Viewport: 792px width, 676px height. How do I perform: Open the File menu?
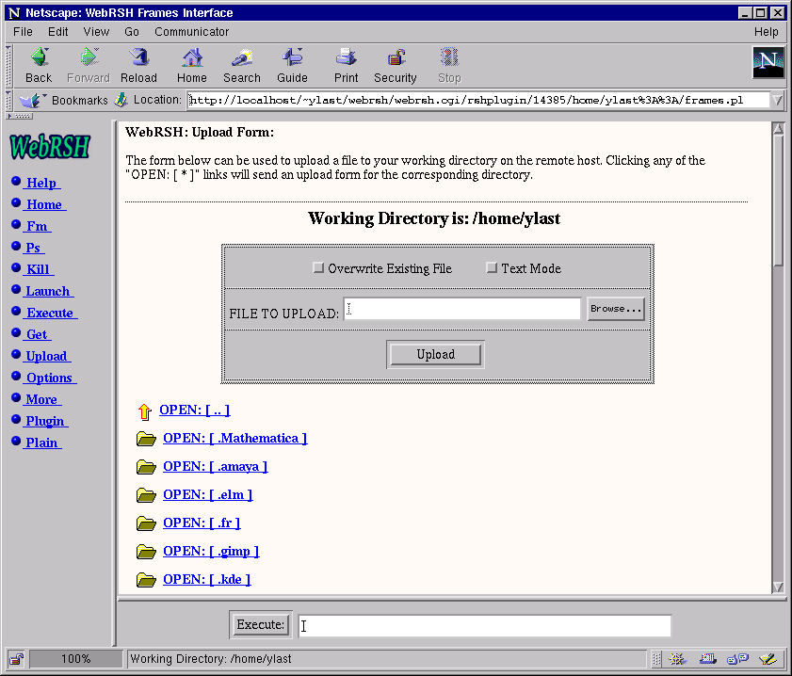tap(23, 32)
